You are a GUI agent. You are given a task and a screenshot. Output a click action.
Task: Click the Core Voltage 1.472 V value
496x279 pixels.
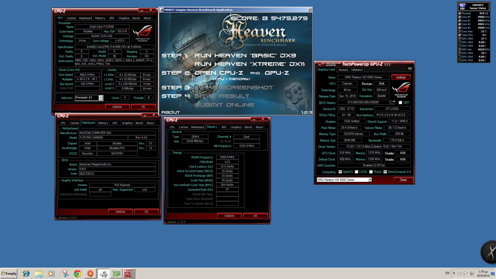coord(120,41)
